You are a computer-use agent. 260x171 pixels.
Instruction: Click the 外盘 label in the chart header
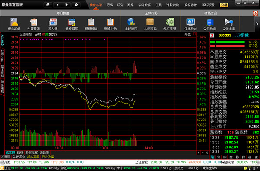click(x=188, y=35)
